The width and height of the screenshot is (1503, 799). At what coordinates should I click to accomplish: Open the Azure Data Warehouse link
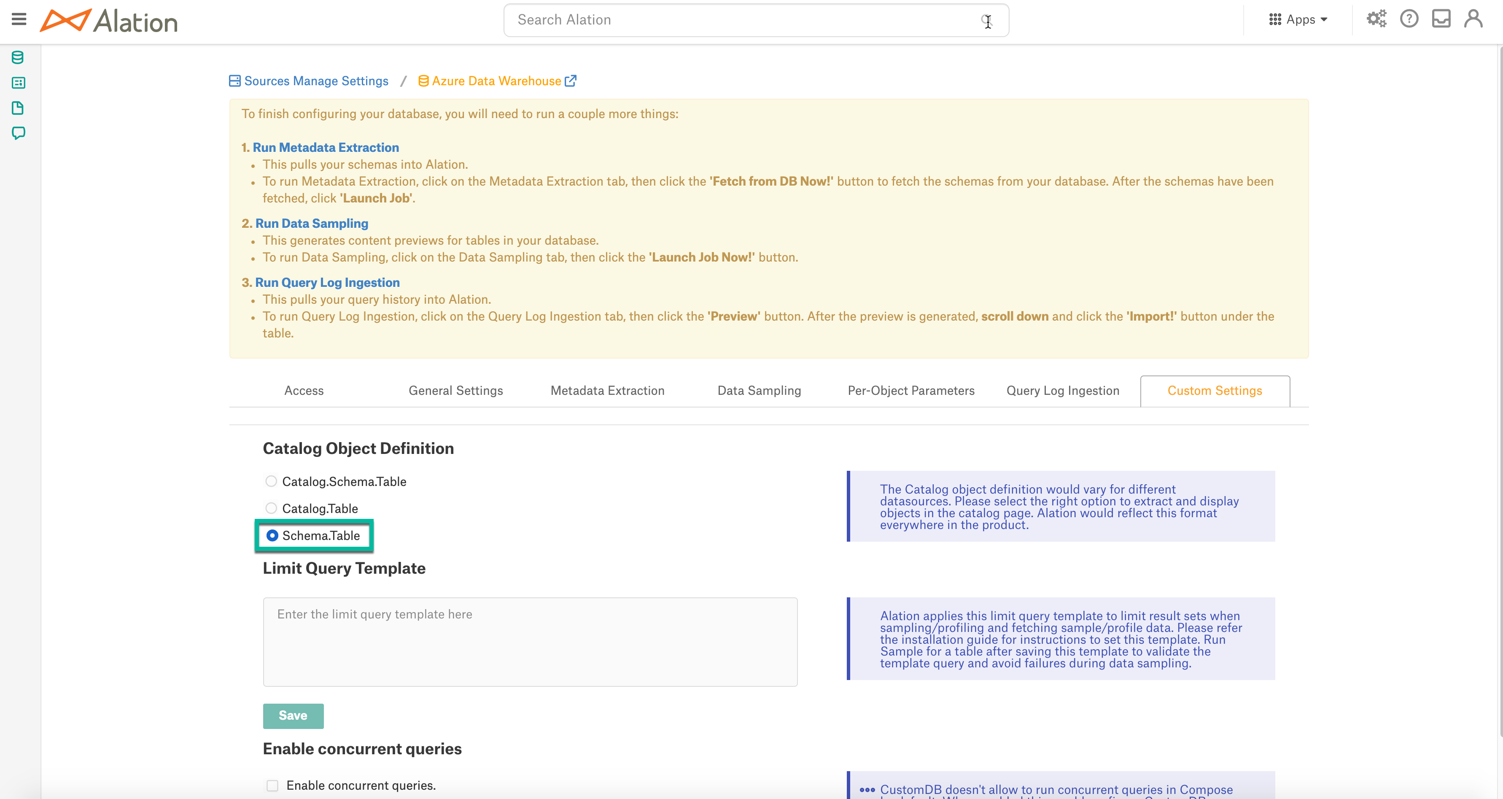(496, 81)
